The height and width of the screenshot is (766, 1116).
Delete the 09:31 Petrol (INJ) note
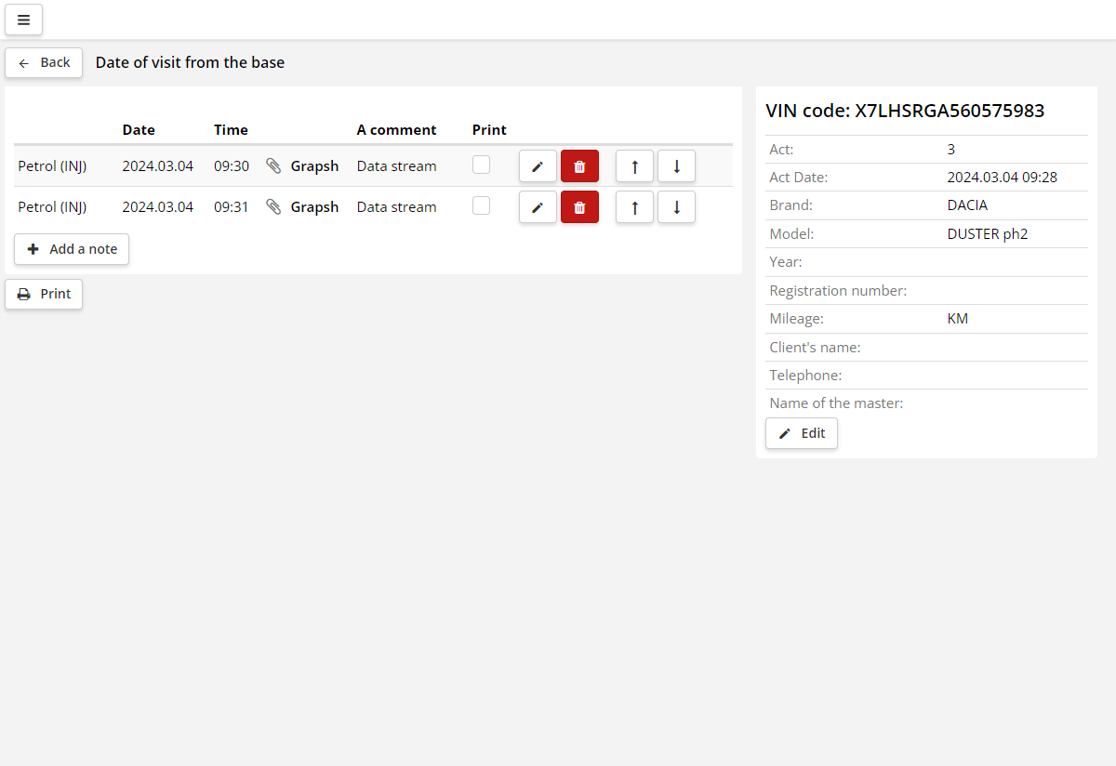579,207
